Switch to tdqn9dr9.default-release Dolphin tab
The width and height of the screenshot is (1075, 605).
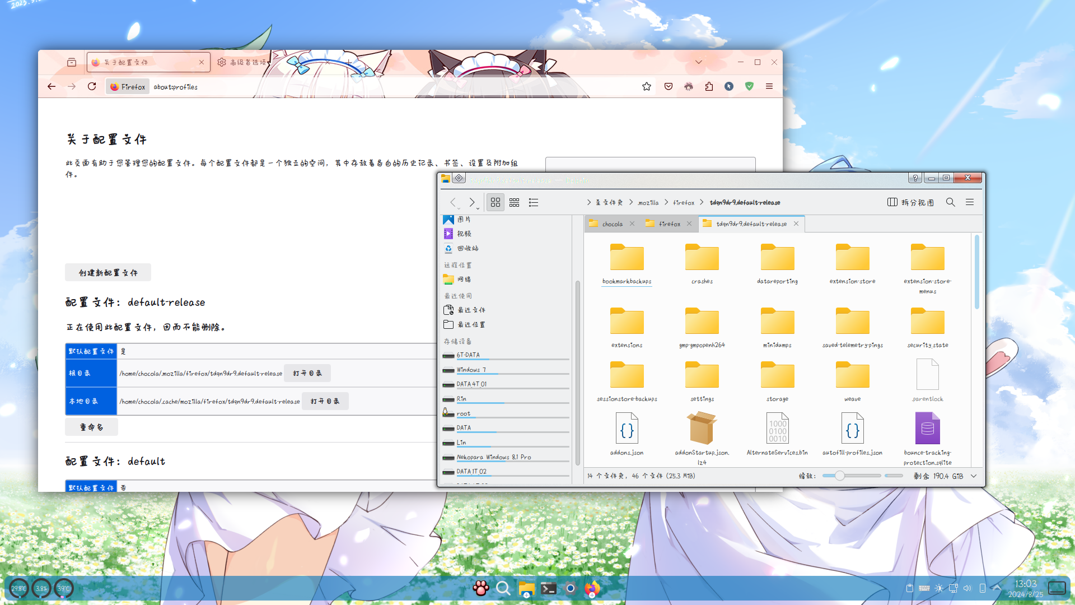click(751, 224)
